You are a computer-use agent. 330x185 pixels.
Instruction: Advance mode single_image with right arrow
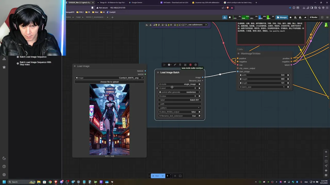(200, 84)
